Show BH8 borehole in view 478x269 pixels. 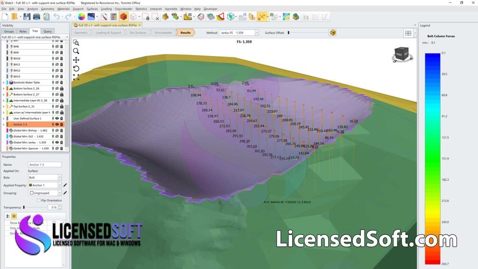click(x=57, y=46)
